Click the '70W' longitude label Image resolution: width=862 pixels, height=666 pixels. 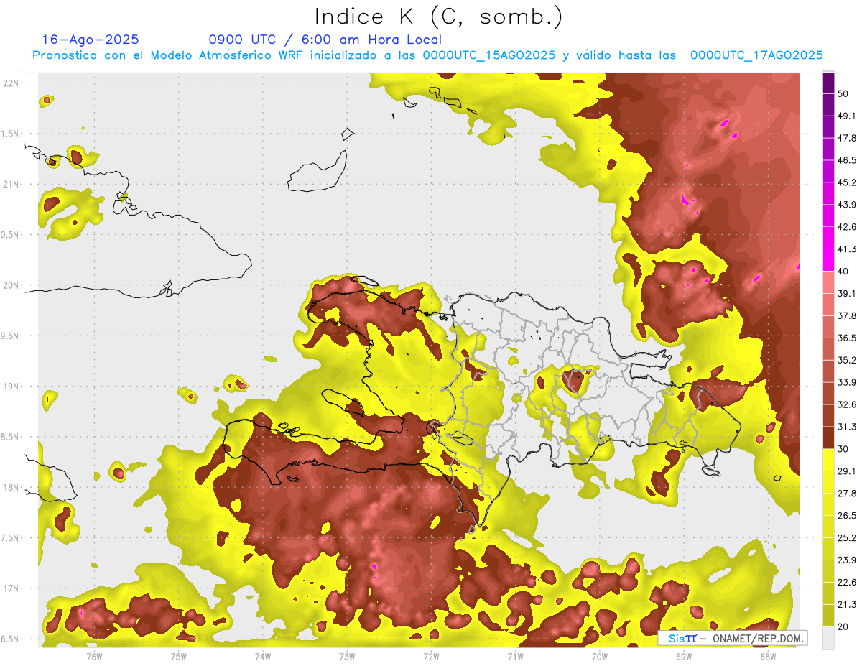coord(599,656)
